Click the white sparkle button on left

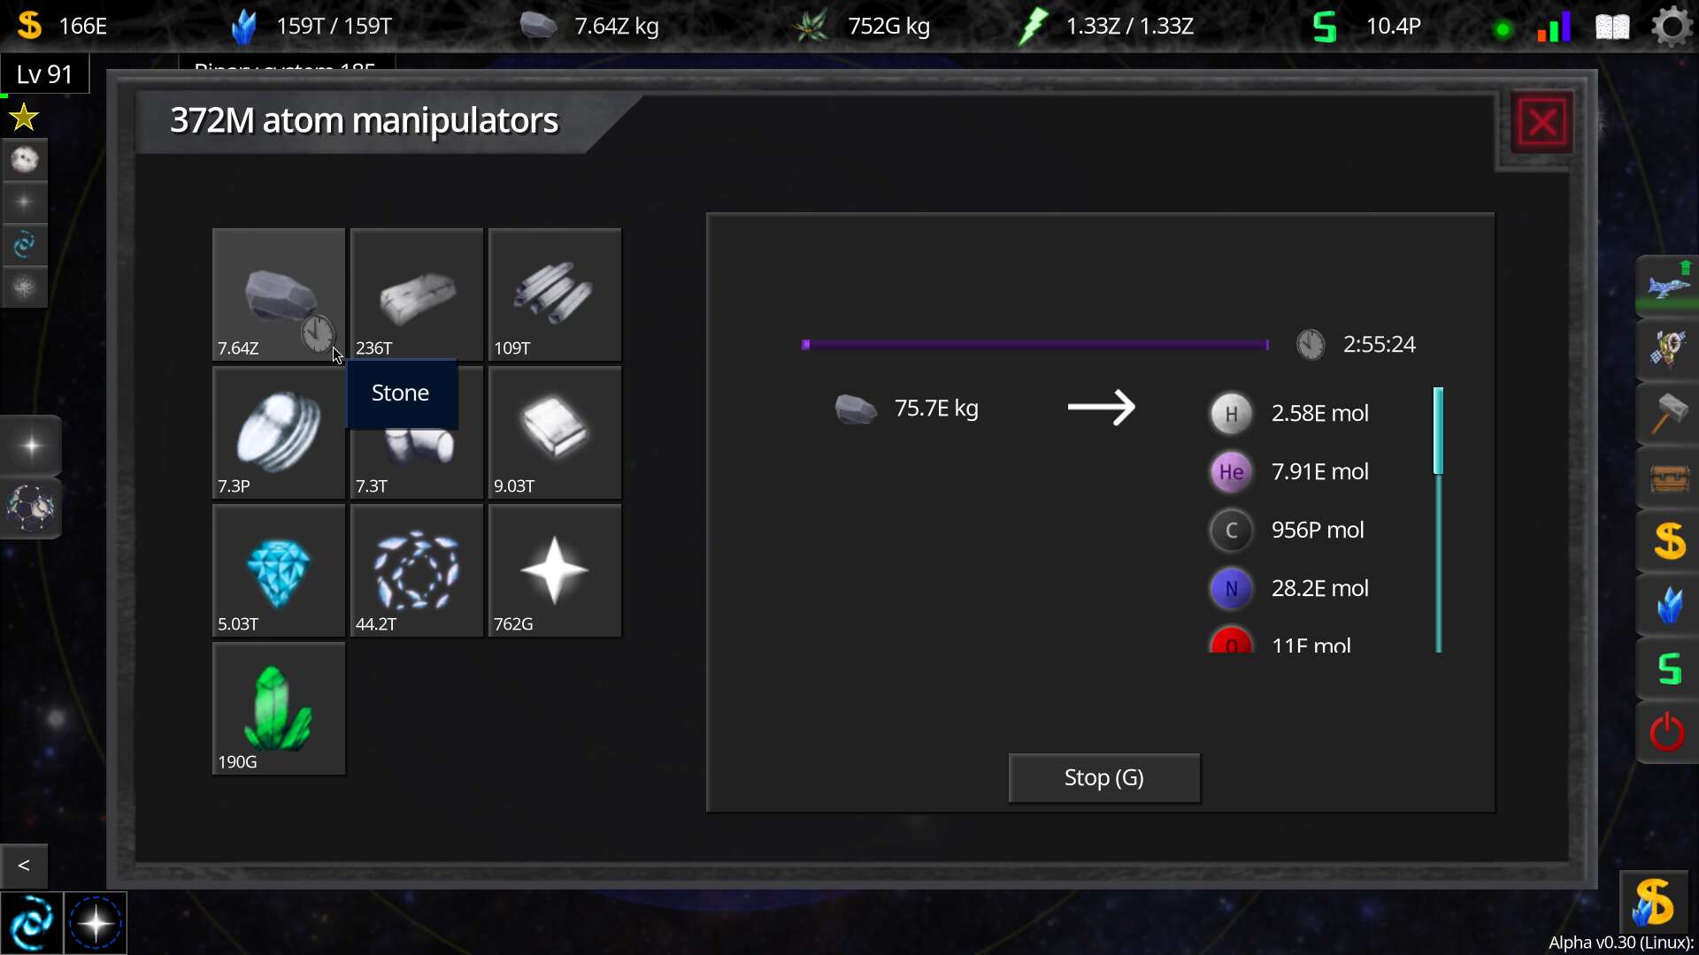click(x=31, y=446)
